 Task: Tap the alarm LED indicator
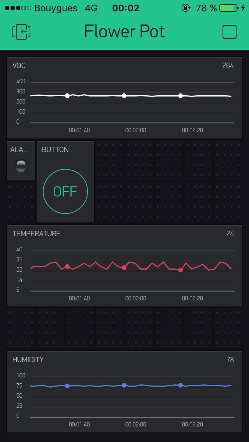[21, 166]
